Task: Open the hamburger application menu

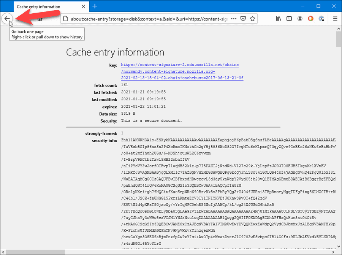Action: pos(335,19)
